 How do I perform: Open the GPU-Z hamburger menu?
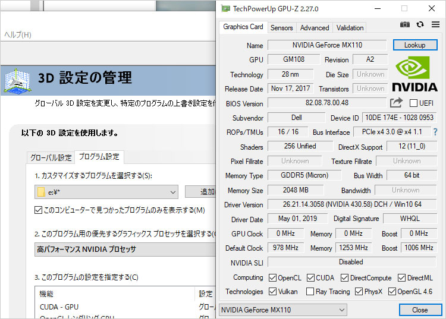pyautogui.click(x=435, y=25)
